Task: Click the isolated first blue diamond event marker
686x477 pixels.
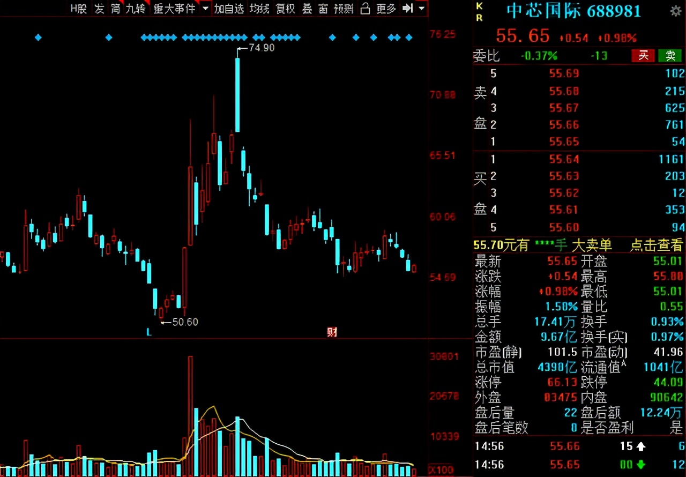Action: pos(38,38)
